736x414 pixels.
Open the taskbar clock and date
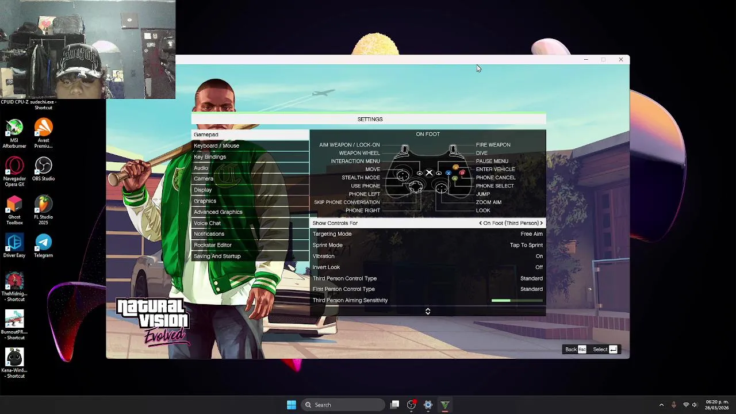point(716,405)
